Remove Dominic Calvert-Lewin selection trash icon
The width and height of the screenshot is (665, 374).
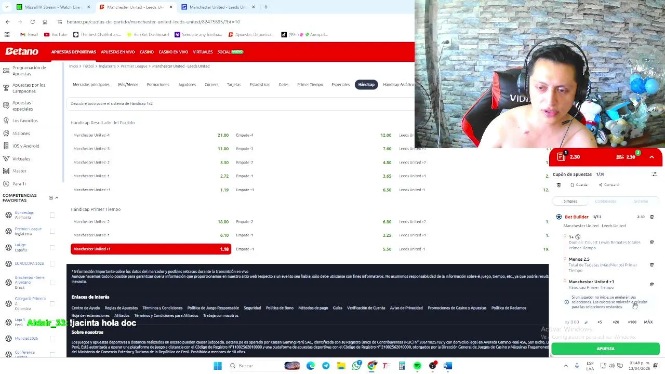point(652,242)
